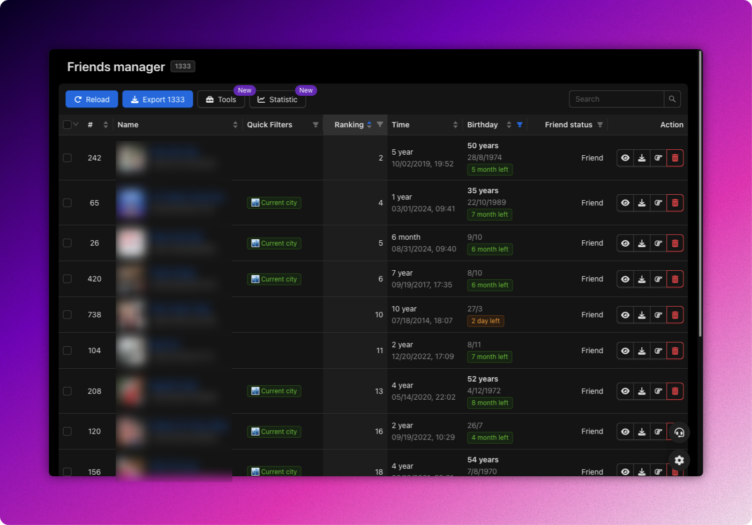752x525 pixels.
Task: Download data for row 120
Action: (x=642, y=431)
